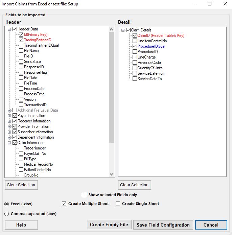Check the FileTime field checkbox
This screenshot has width=232, height=235.
click(x=21, y=83)
